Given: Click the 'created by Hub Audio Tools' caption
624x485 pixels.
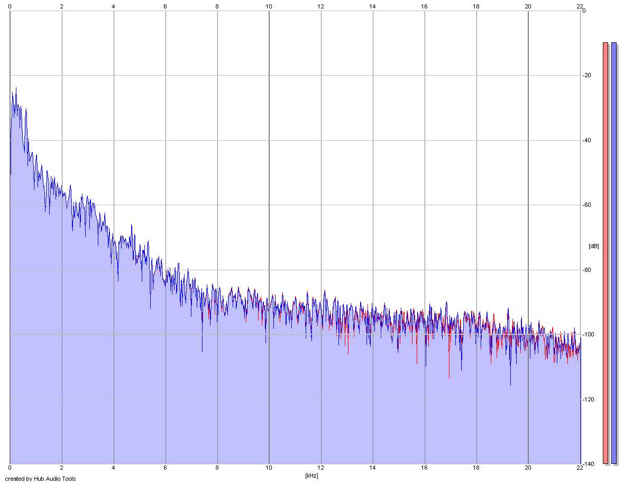Looking at the screenshot, I should (40, 479).
